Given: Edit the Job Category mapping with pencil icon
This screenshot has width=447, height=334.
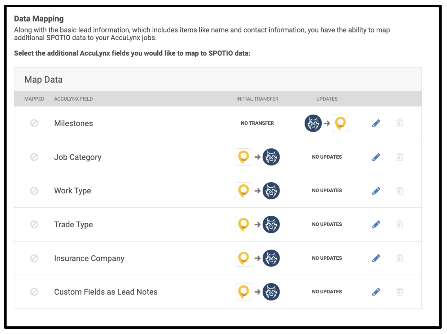Looking at the screenshot, I should pyautogui.click(x=376, y=157).
